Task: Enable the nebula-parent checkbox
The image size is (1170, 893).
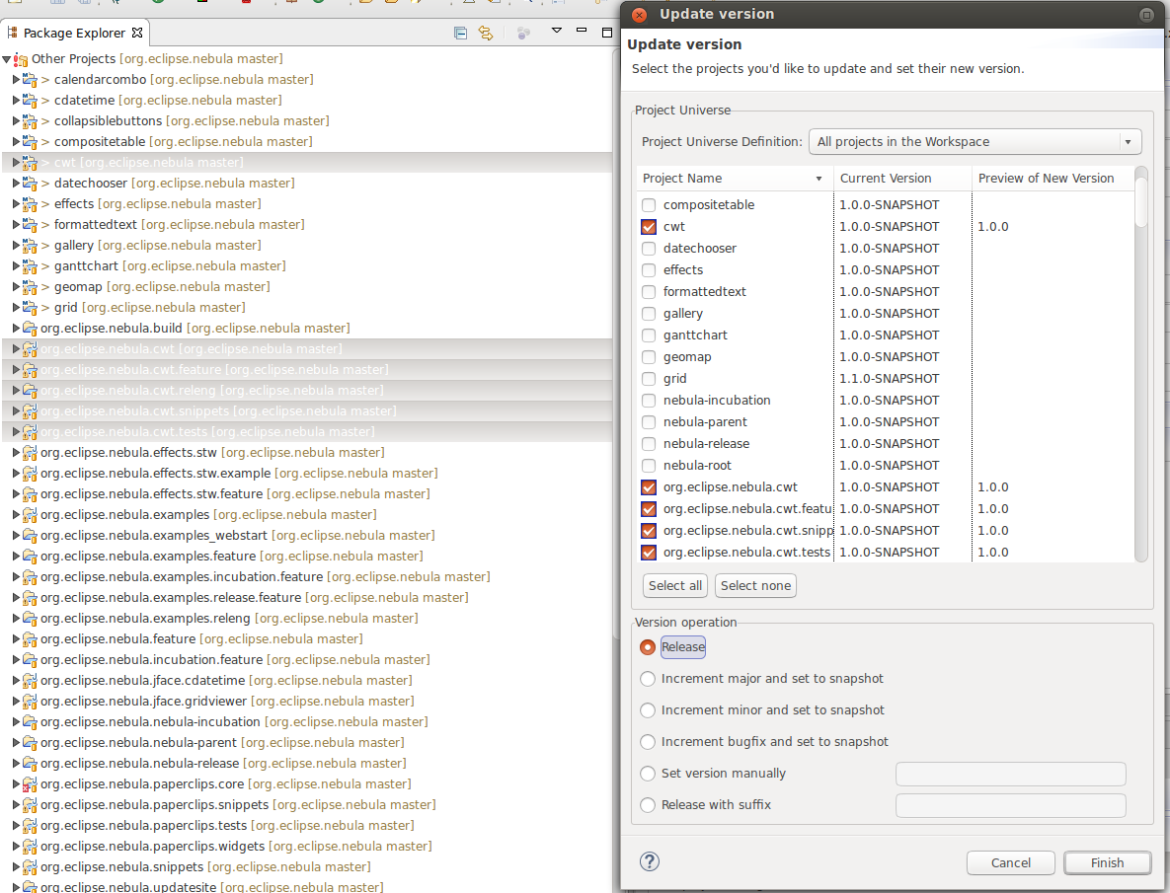Action: pyautogui.click(x=649, y=422)
